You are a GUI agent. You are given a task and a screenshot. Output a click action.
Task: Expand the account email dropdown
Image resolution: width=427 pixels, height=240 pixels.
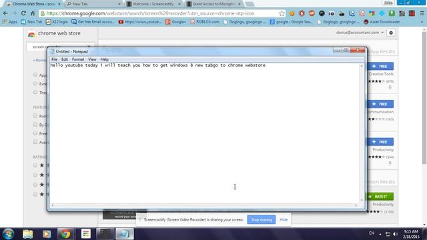[x=382, y=33]
